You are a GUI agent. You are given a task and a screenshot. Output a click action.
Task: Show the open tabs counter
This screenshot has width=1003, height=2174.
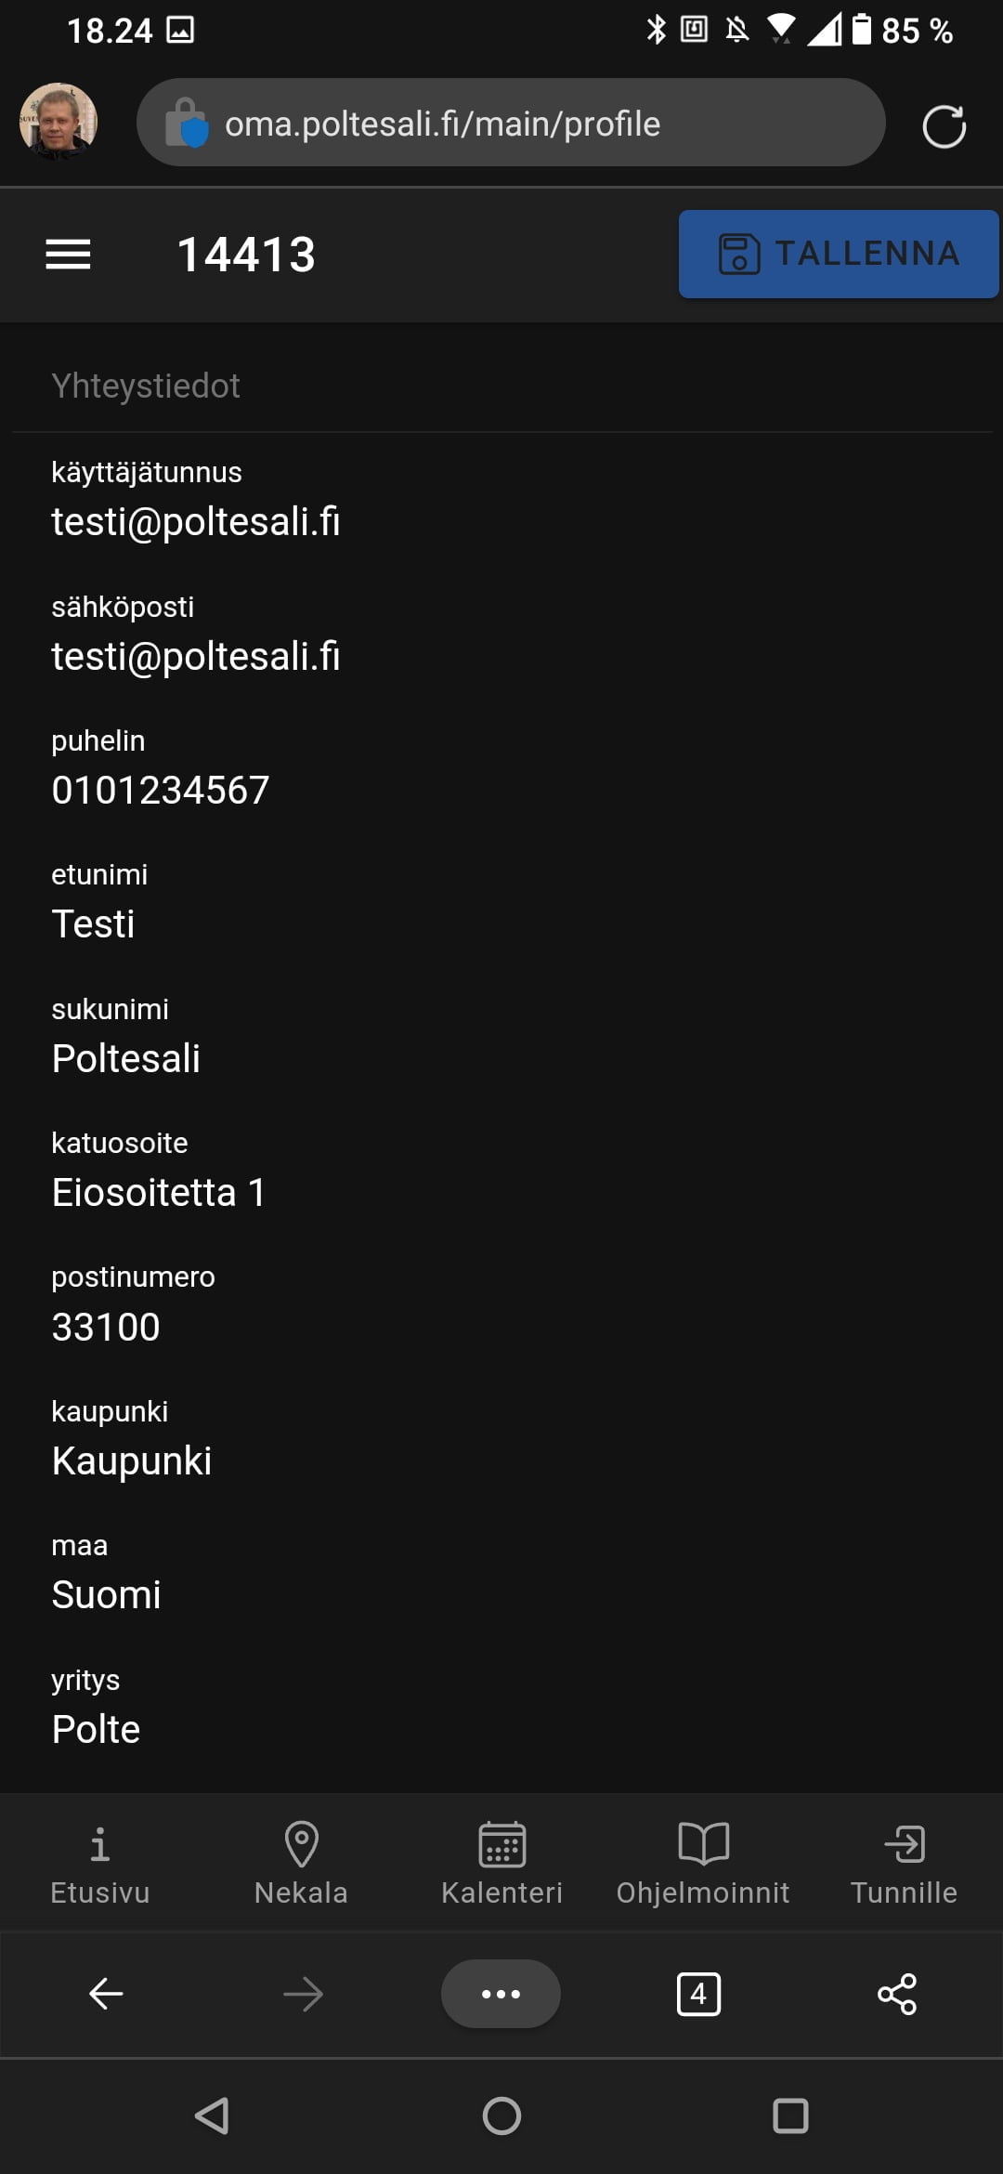tap(698, 1994)
